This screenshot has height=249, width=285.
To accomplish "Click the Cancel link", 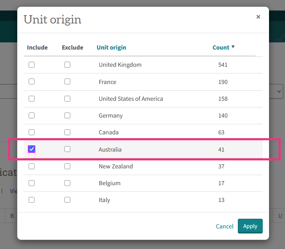I will 224,226.
